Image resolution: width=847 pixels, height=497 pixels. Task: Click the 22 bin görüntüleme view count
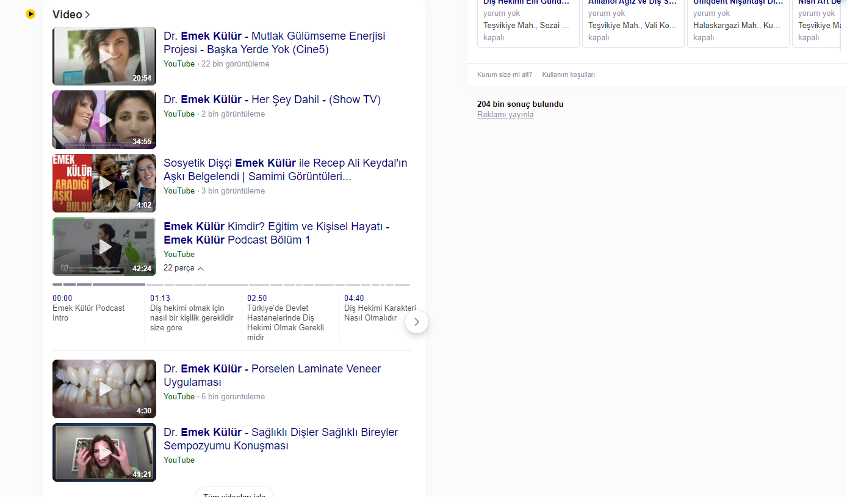point(236,64)
